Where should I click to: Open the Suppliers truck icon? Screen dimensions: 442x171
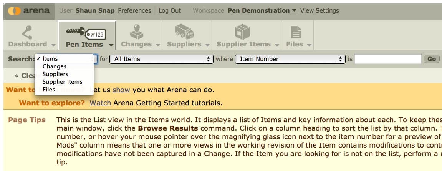tap(184, 32)
